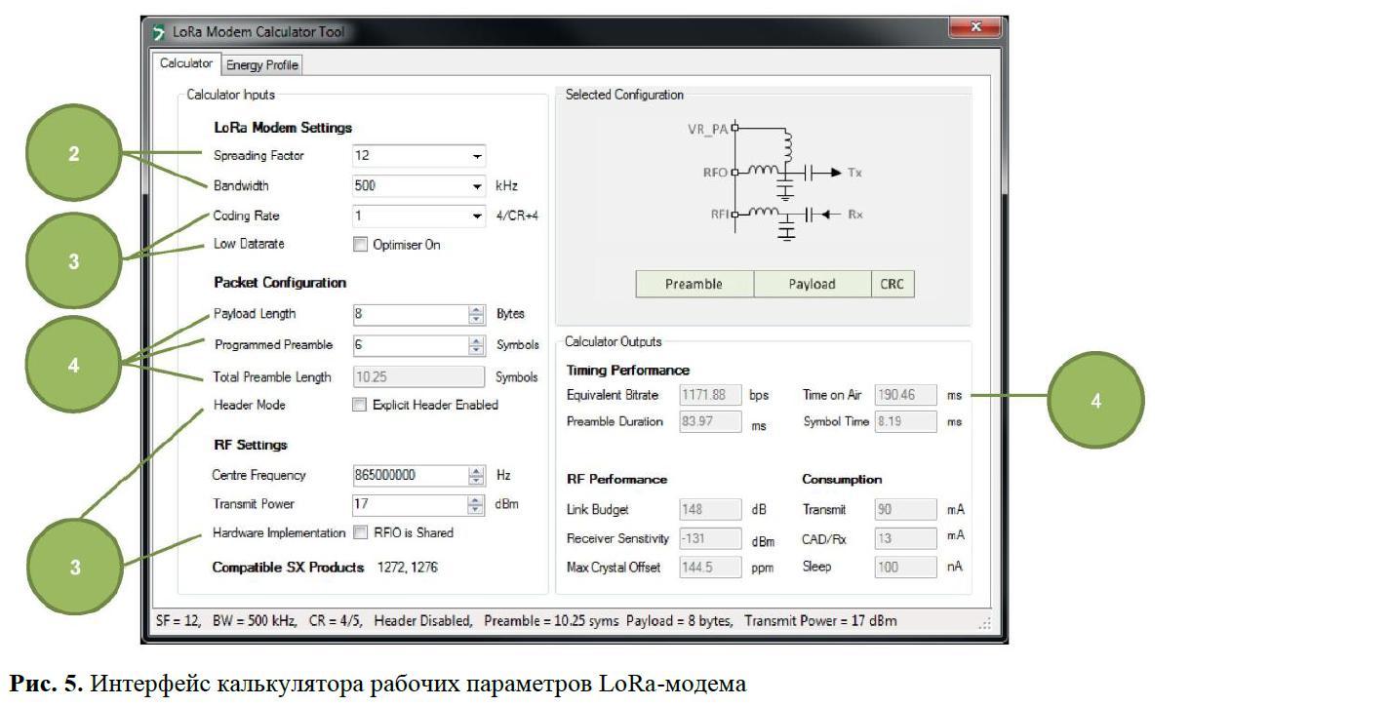Image resolution: width=1389 pixels, height=706 pixels.
Task: Click the Time on Air output value
Action: tap(906, 396)
